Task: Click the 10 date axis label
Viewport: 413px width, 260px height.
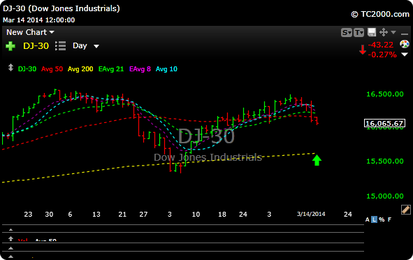Action: pos(196,214)
